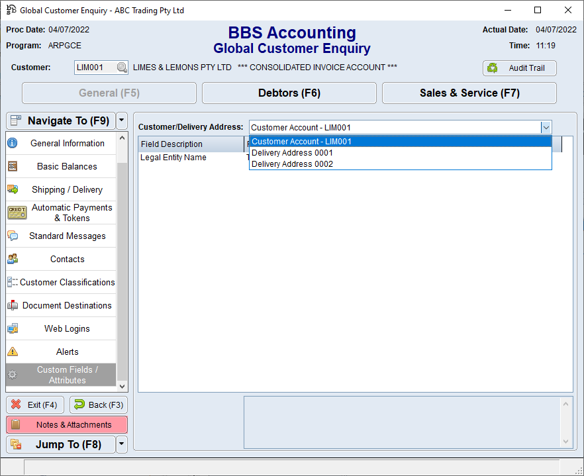
Task: Expand the Jump To dropdown arrow
Action: point(121,445)
